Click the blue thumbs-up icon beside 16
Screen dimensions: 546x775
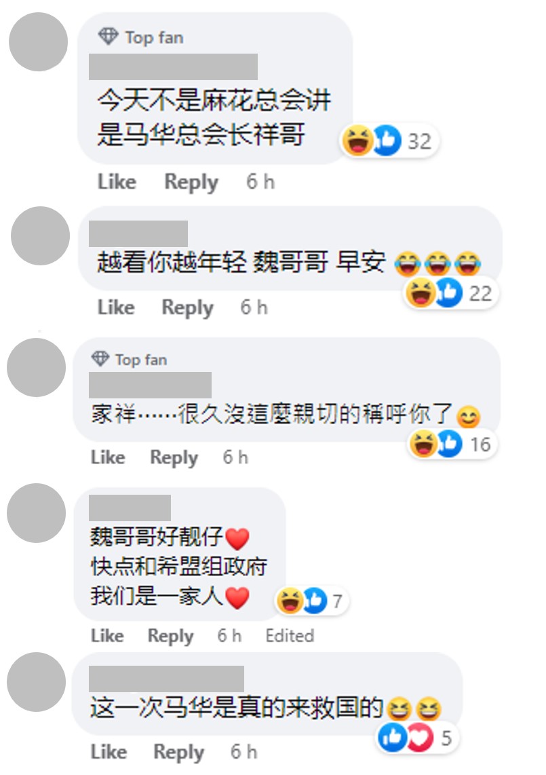click(448, 443)
